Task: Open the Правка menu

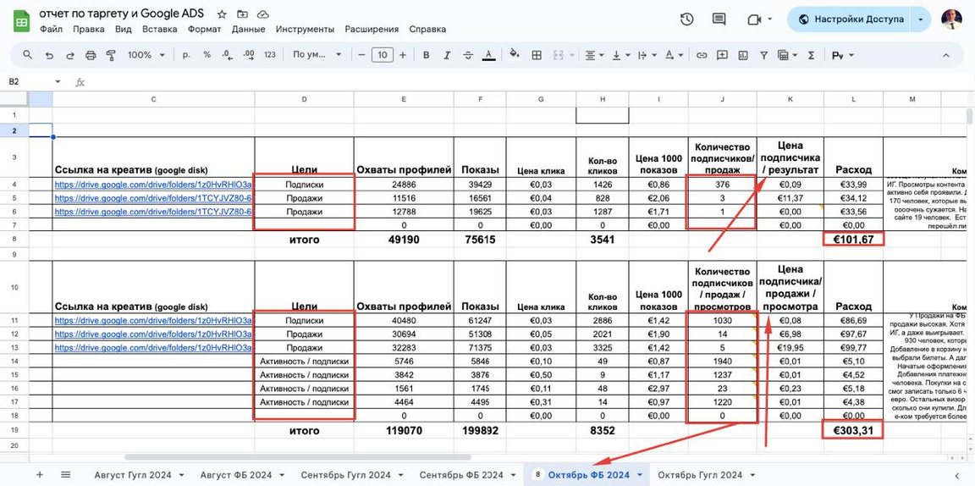Action: 88,29
